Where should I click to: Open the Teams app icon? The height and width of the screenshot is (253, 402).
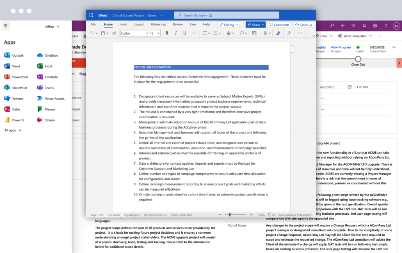(40, 87)
